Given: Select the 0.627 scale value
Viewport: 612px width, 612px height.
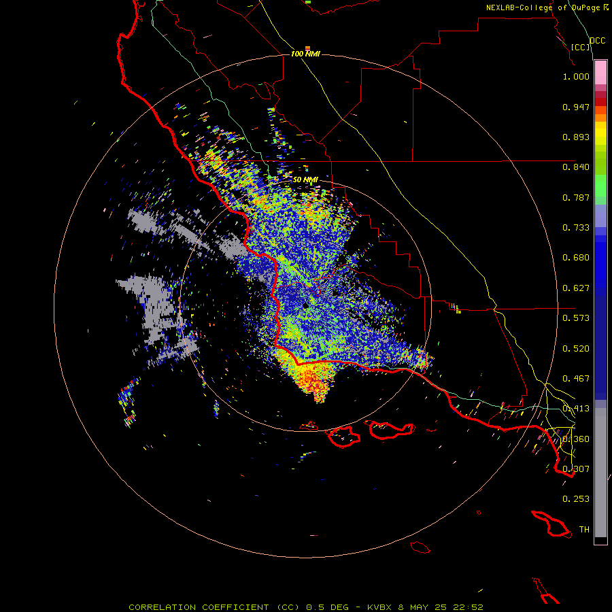Looking at the screenshot, I should pyautogui.click(x=576, y=288).
